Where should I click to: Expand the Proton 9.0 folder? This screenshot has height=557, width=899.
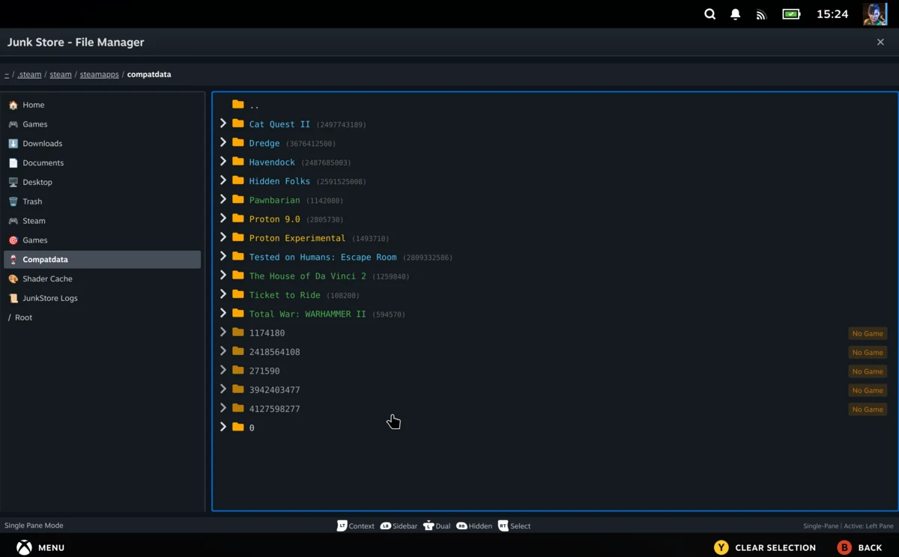click(223, 219)
